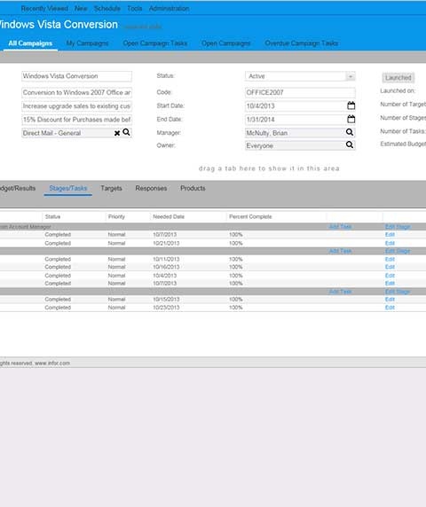The height and width of the screenshot is (507, 426).
Task: Switch to the My Campaigns tab
Action: pos(87,43)
